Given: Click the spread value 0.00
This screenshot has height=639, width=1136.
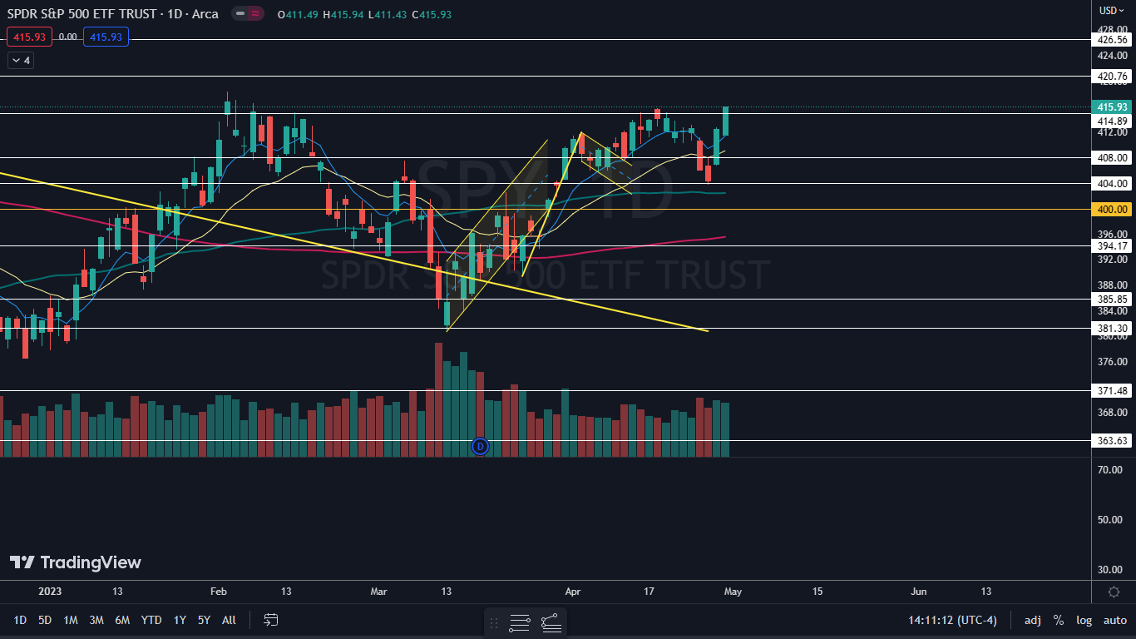Looking at the screenshot, I should pyautogui.click(x=68, y=37).
